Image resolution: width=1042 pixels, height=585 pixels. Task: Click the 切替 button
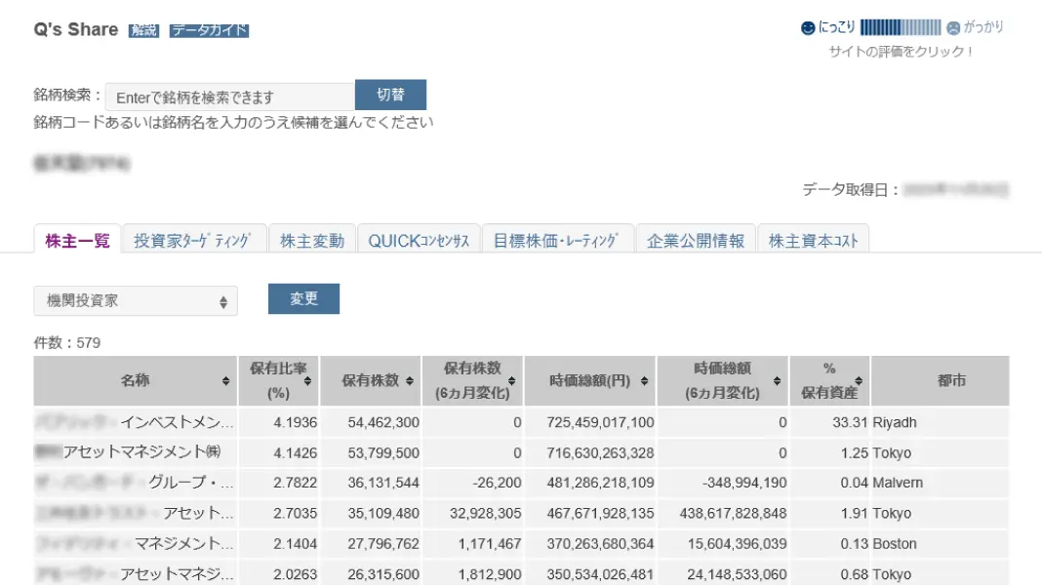[390, 95]
